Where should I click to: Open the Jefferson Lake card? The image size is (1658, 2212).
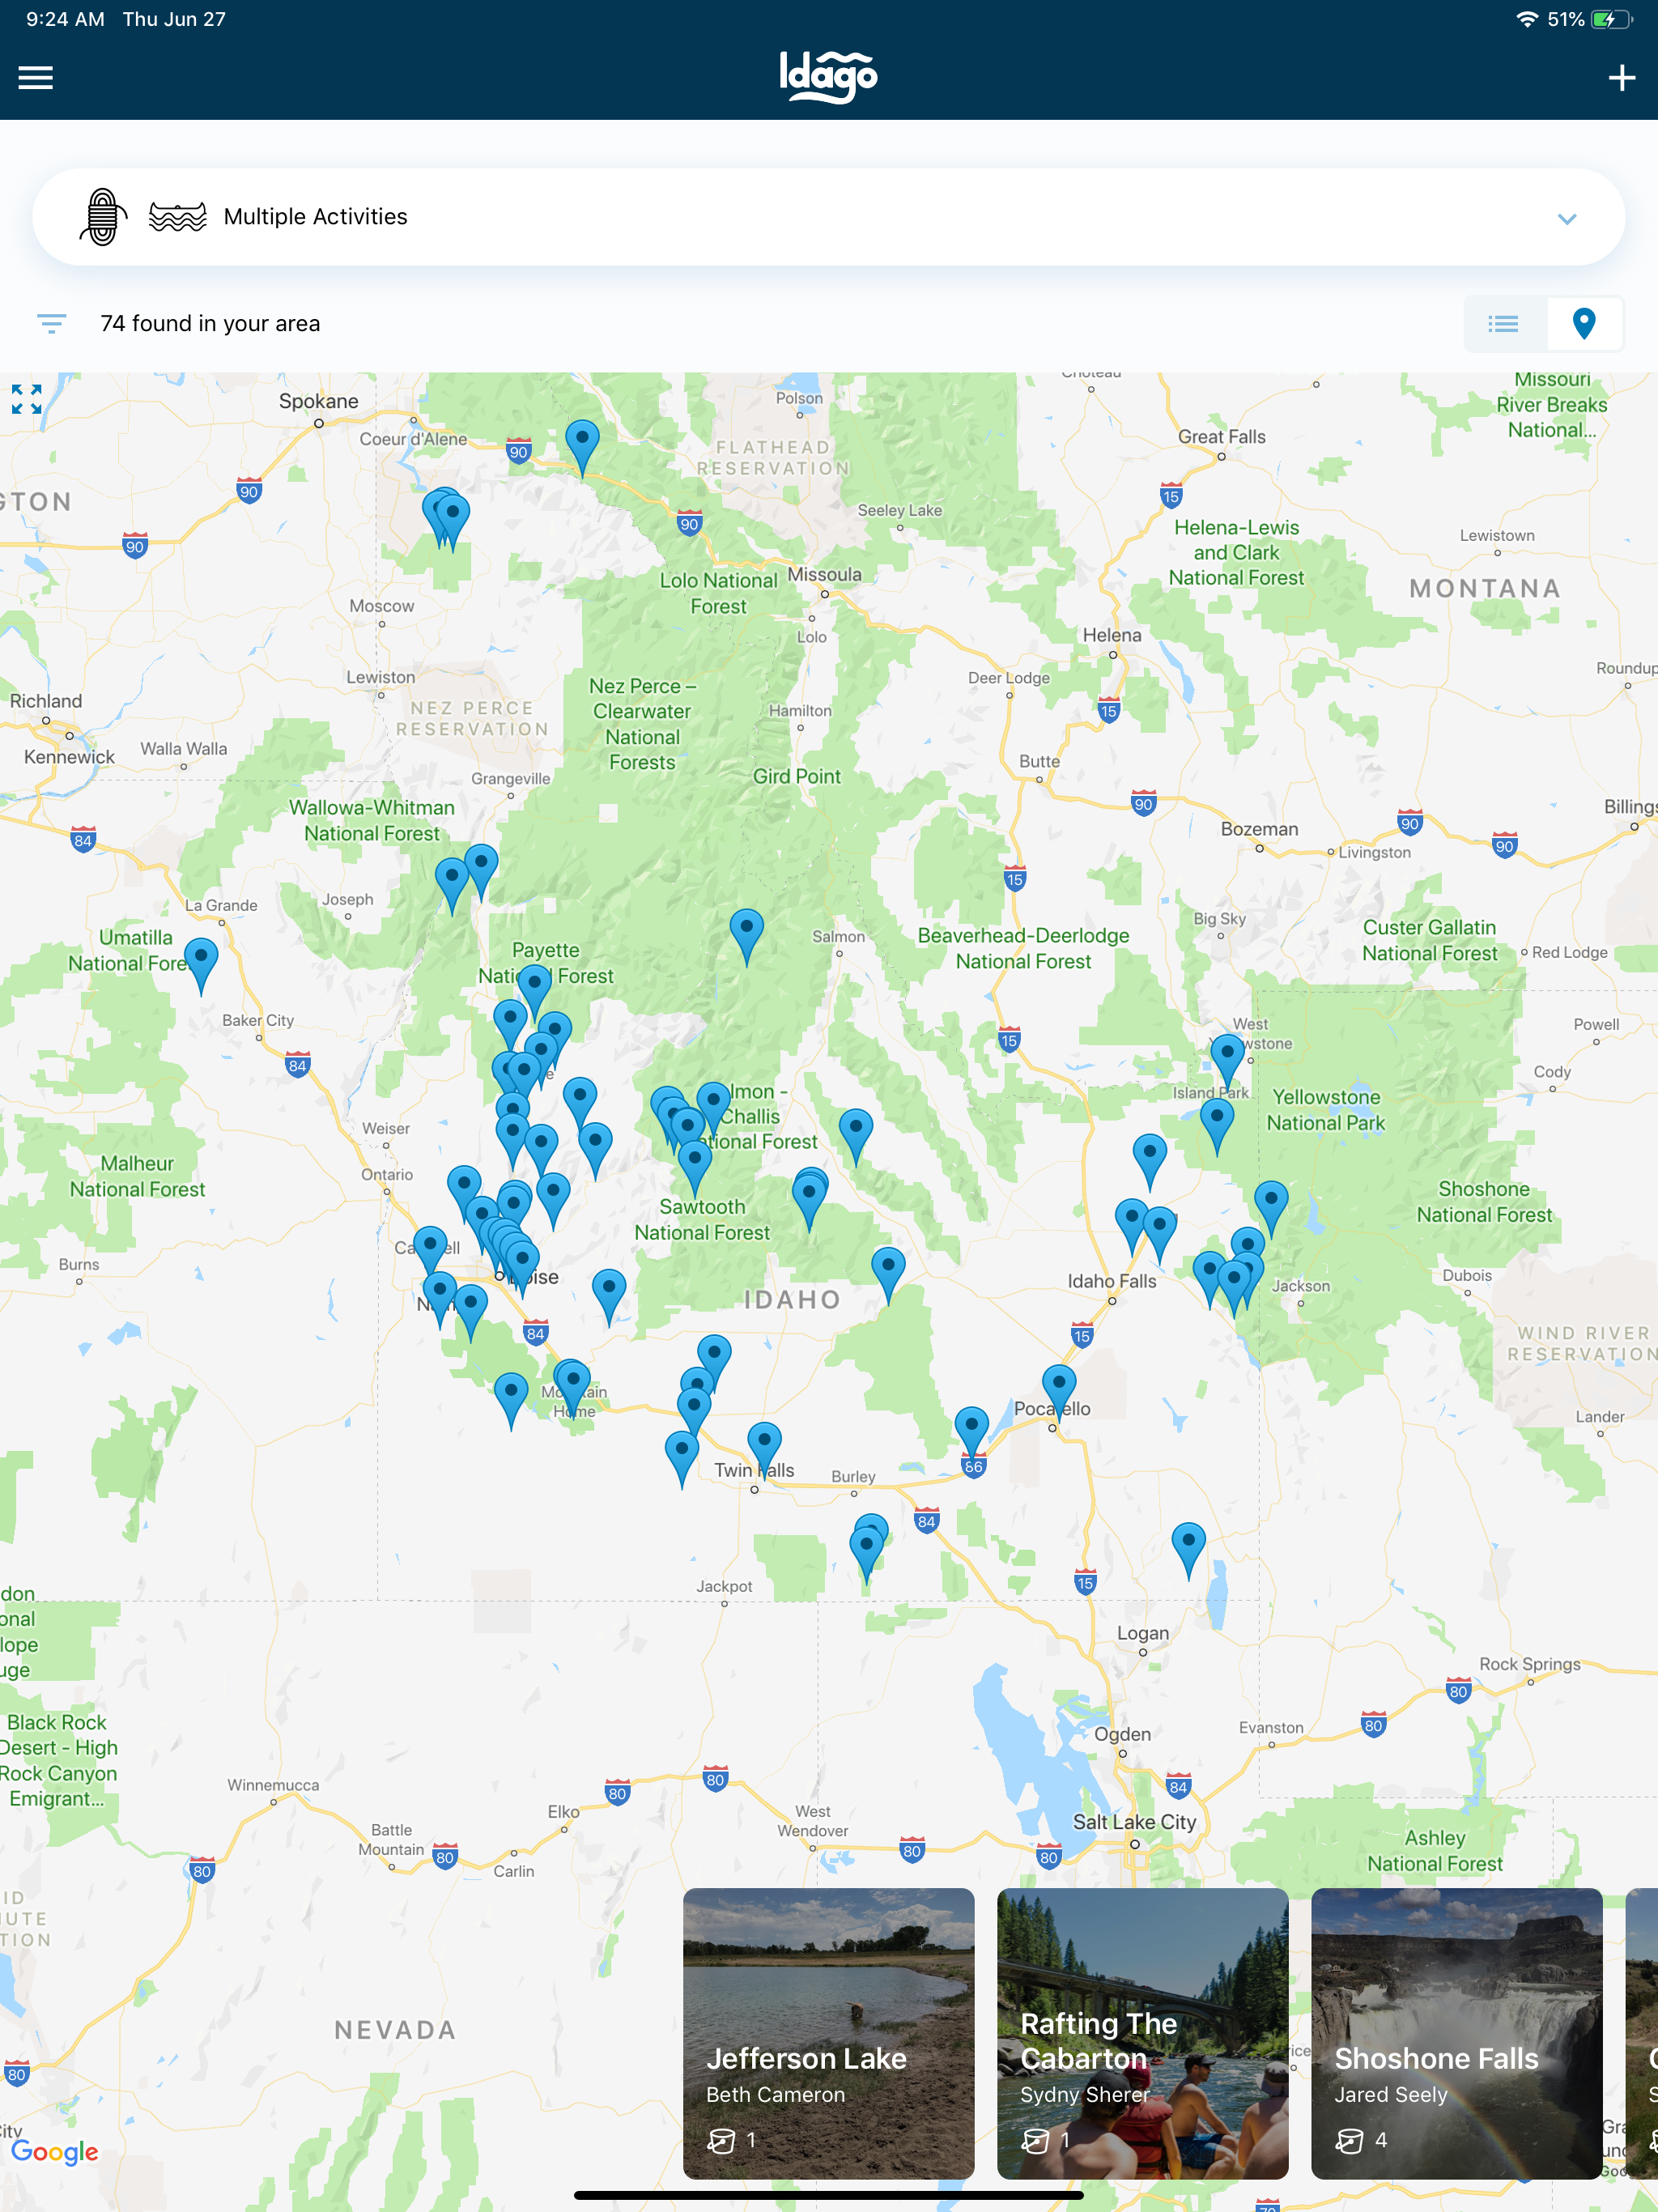[828, 2032]
